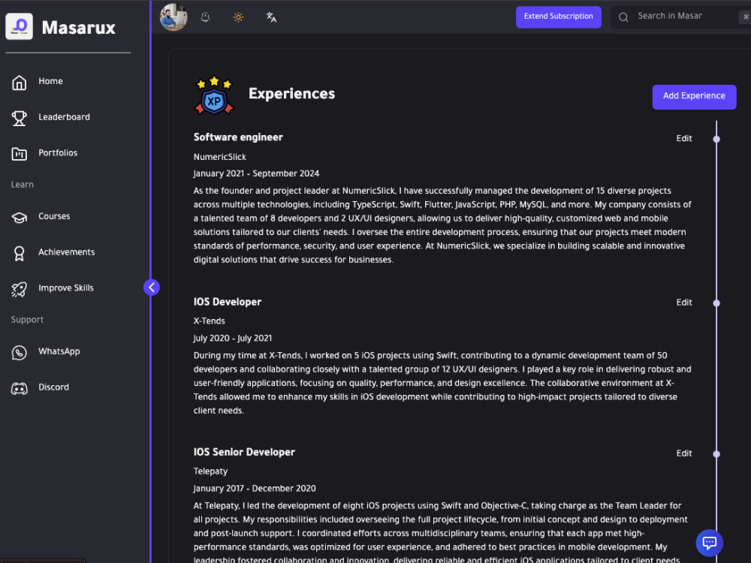The height and width of the screenshot is (563, 751).
Task: Click the IOS Senior Developer timeline dot
Action: 716,454
